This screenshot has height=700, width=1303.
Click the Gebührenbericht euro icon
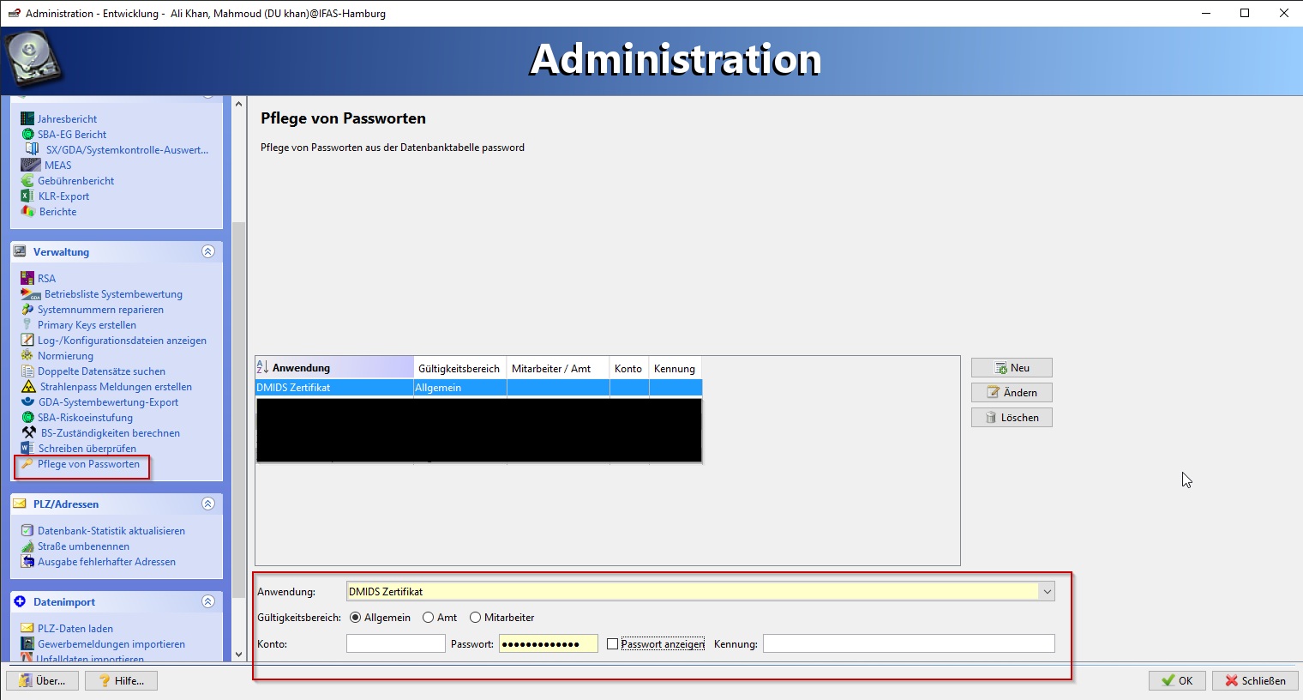tap(27, 181)
